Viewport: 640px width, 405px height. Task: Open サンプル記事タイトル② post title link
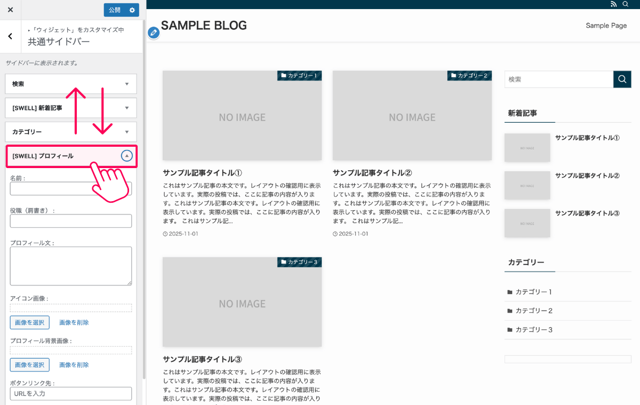coord(372,173)
